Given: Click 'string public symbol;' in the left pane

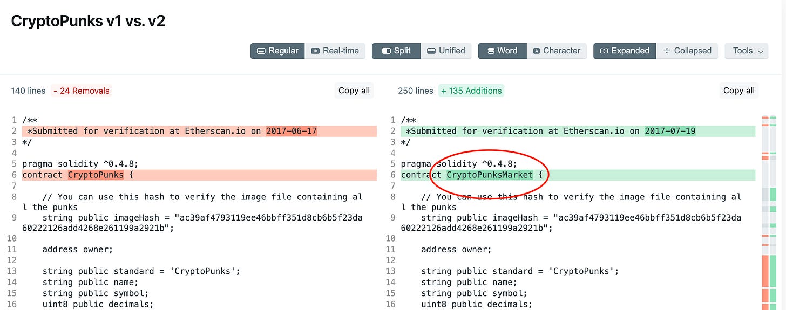Looking at the screenshot, I should coord(96,293).
